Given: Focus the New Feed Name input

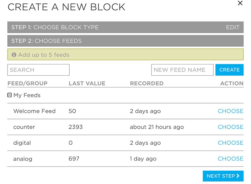Looking at the screenshot, I should point(182,70).
